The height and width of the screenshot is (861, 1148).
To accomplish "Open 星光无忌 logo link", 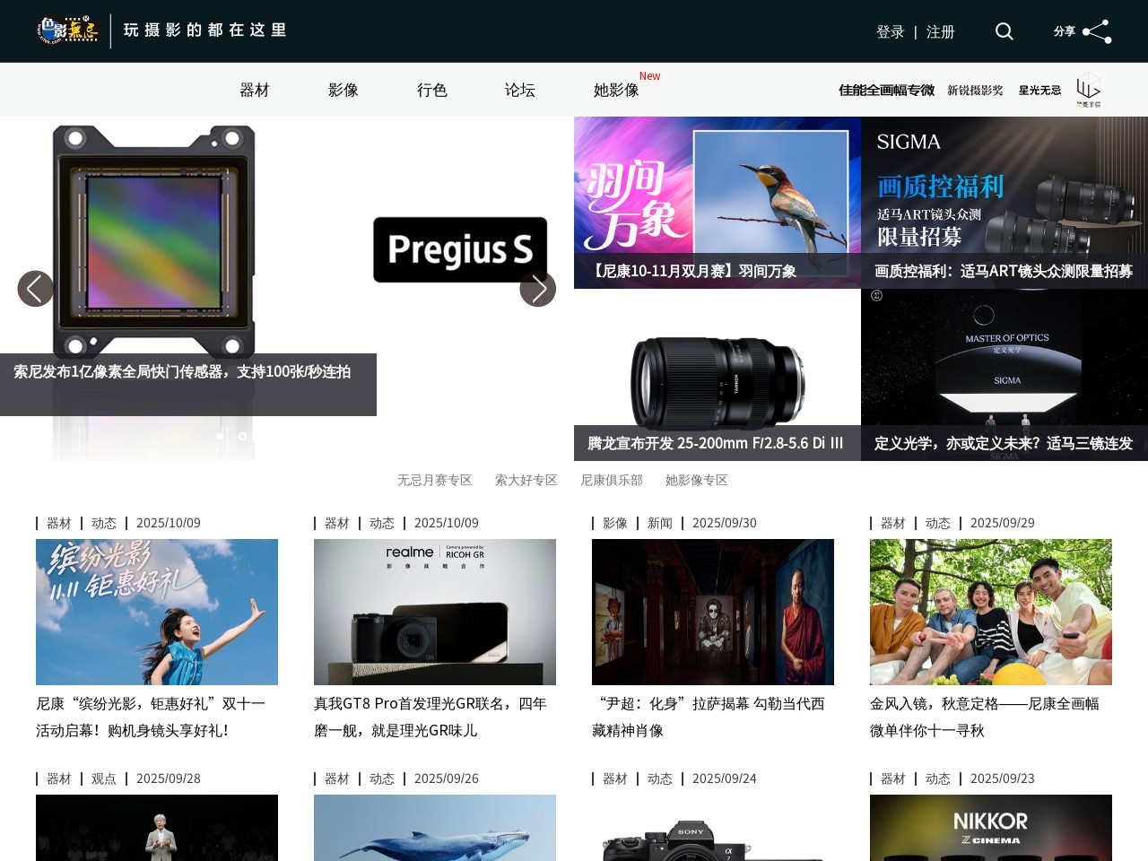I will [x=1039, y=90].
